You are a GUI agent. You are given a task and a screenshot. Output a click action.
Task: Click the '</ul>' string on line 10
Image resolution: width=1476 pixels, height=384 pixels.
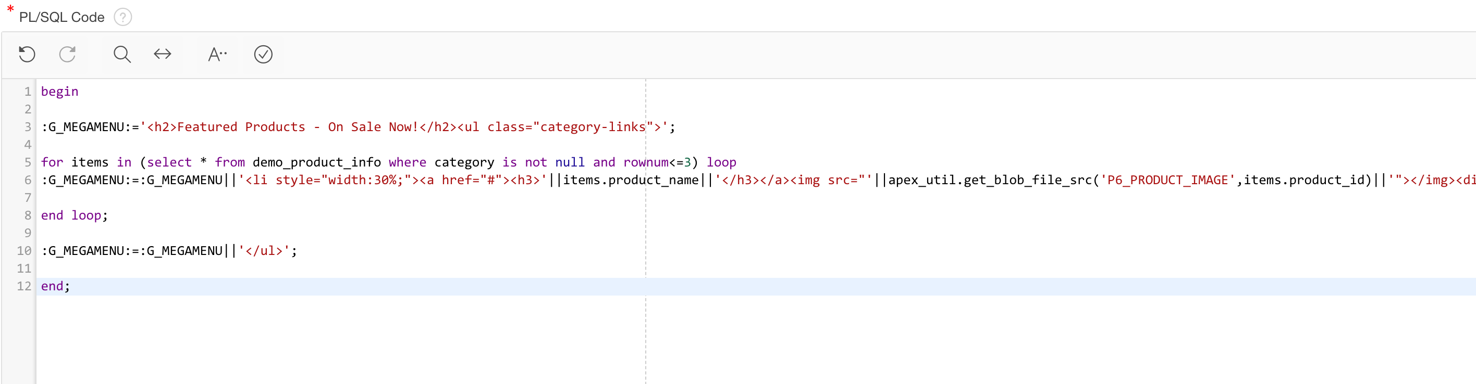tap(264, 251)
